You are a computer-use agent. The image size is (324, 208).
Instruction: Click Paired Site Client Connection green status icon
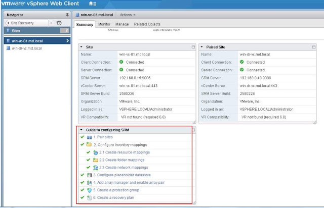pos(242,62)
